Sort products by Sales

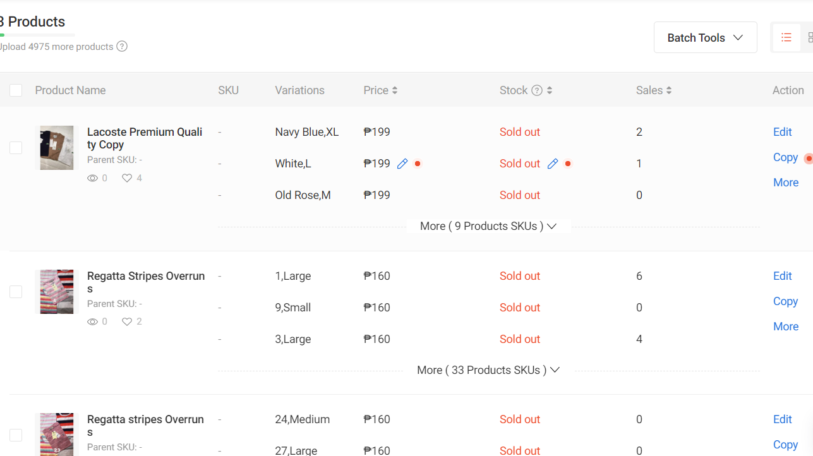pyautogui.click(x=668, y=90)
